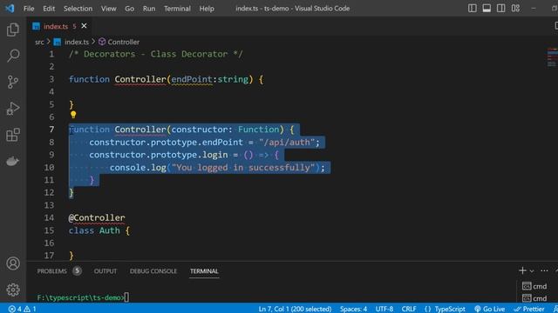The image size is (558, 313).
Task: Open the Help menu
Action: coord(207,9)
